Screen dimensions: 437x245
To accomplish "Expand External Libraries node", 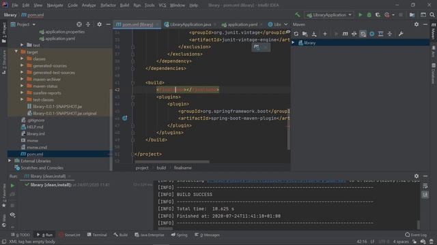I will (x=10, y=161).
